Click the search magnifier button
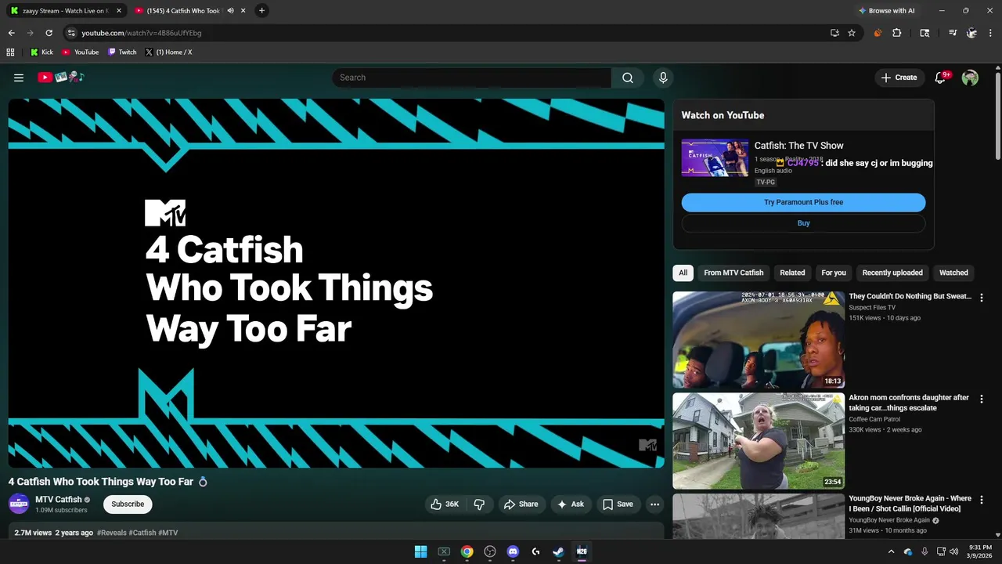This screenshot has width=1002, height=564. coord(628,78)
